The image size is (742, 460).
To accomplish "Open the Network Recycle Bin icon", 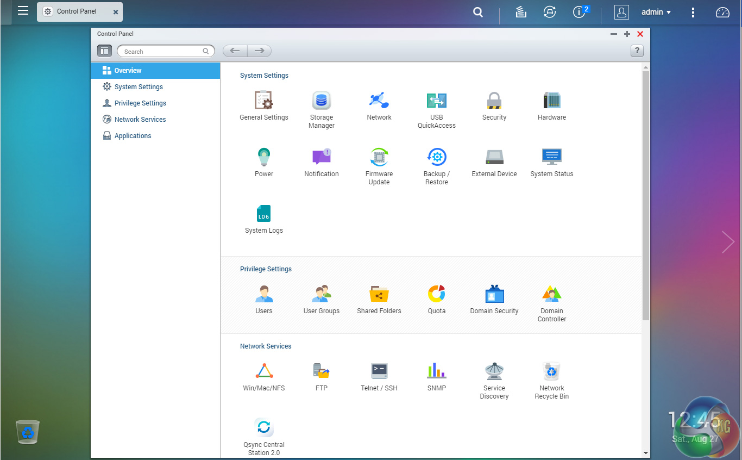I will [x=551, y=372].
